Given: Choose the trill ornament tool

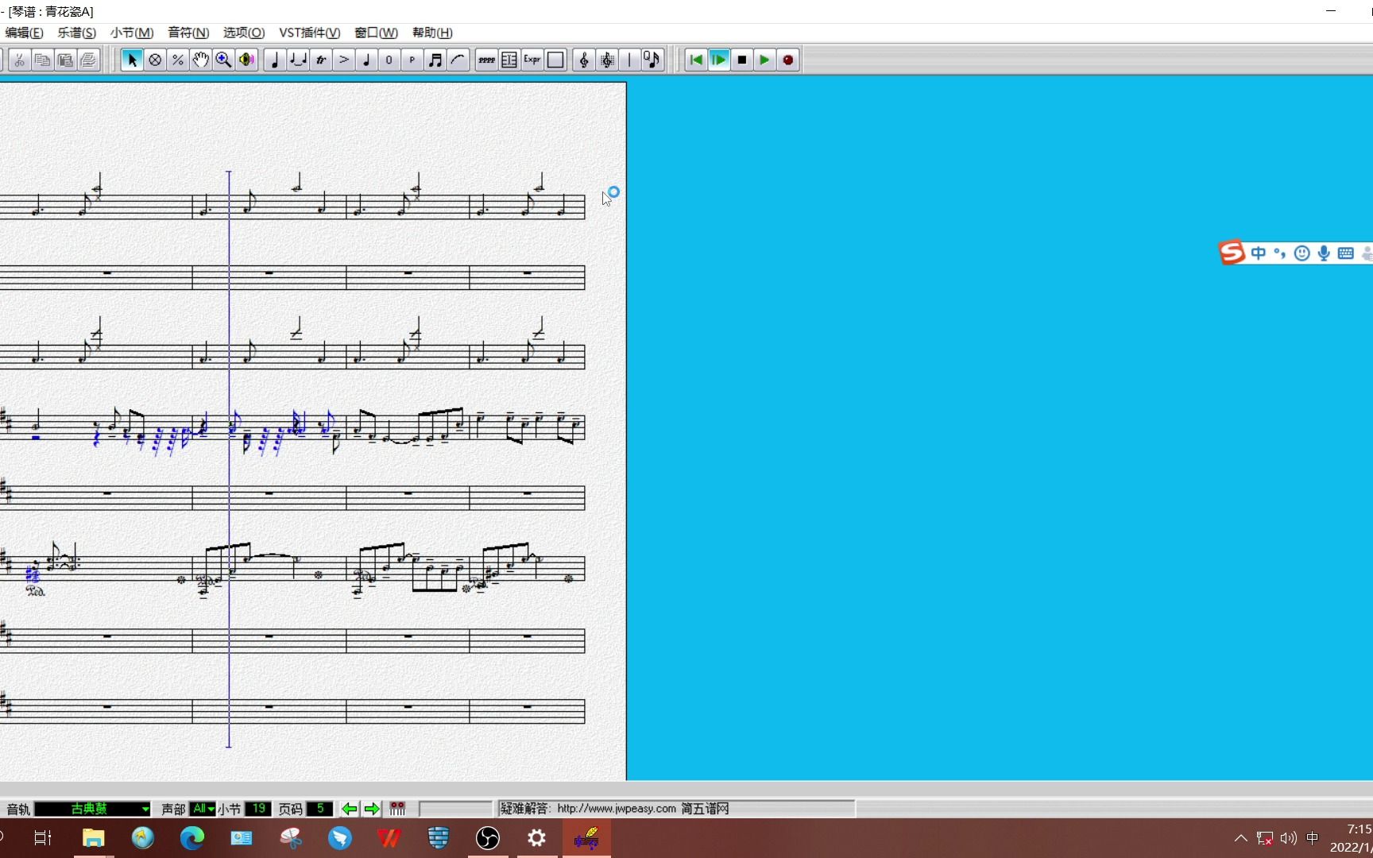Looking at the screenshot, I should [321, 60].
